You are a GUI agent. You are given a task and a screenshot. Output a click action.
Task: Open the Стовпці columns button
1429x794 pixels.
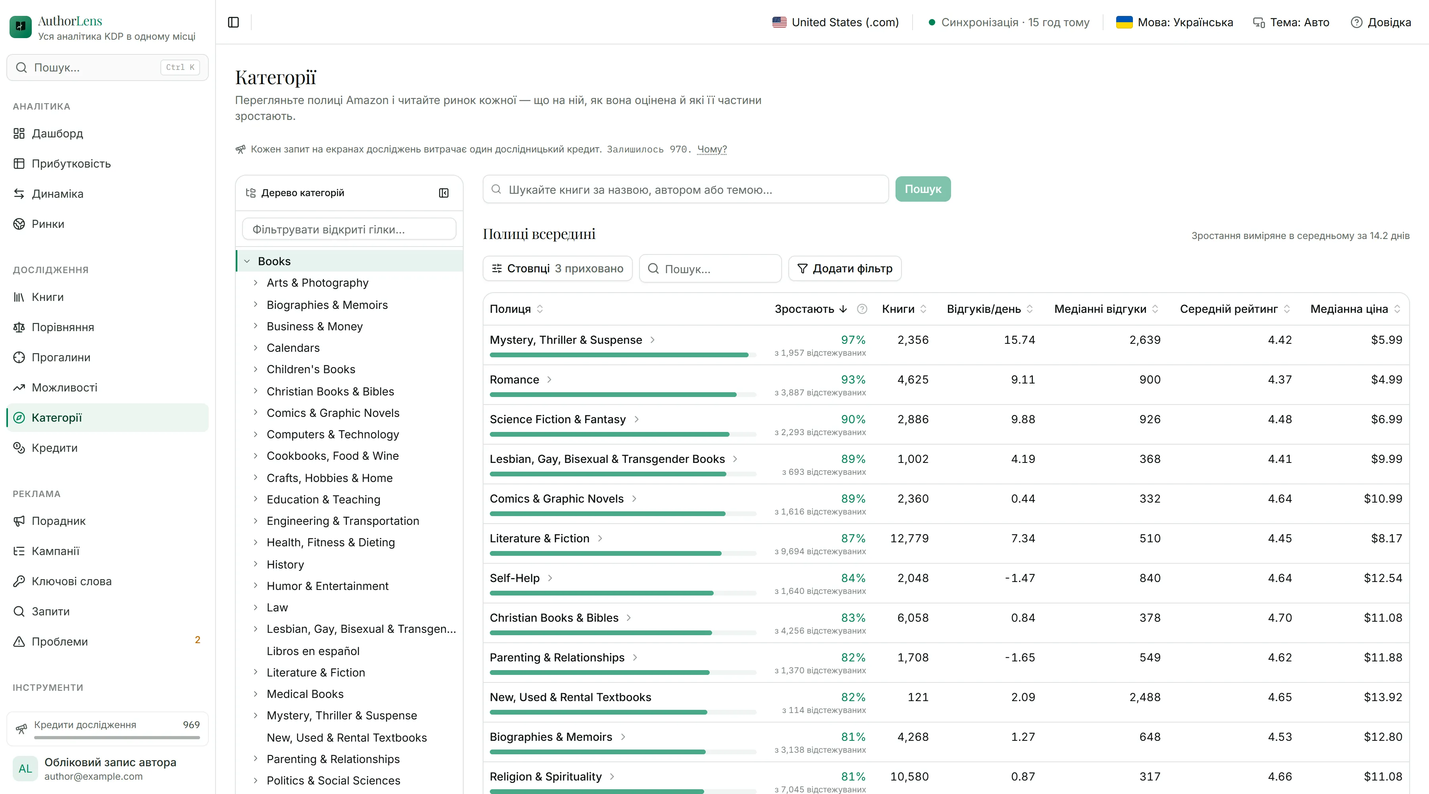[558, 268]
